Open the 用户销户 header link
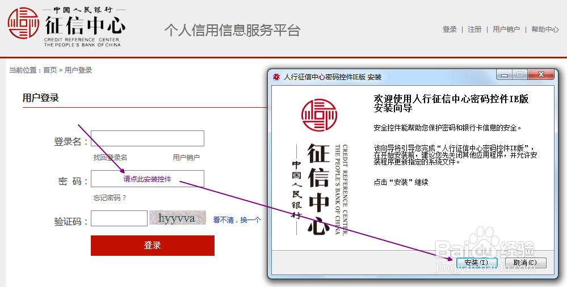567x287 pixels. [x=506, y=29]
